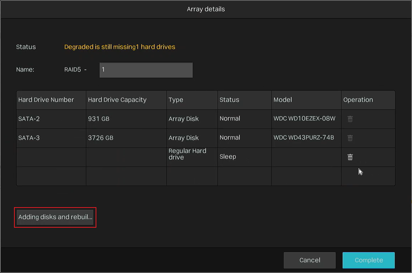Click the 931 GB capacity cell
The width and height of the screenshot is (412, 273).
pos(126,119)
